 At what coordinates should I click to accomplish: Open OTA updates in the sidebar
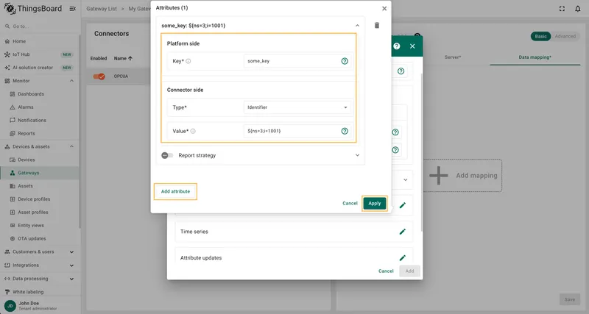click(x=40, y=238)
